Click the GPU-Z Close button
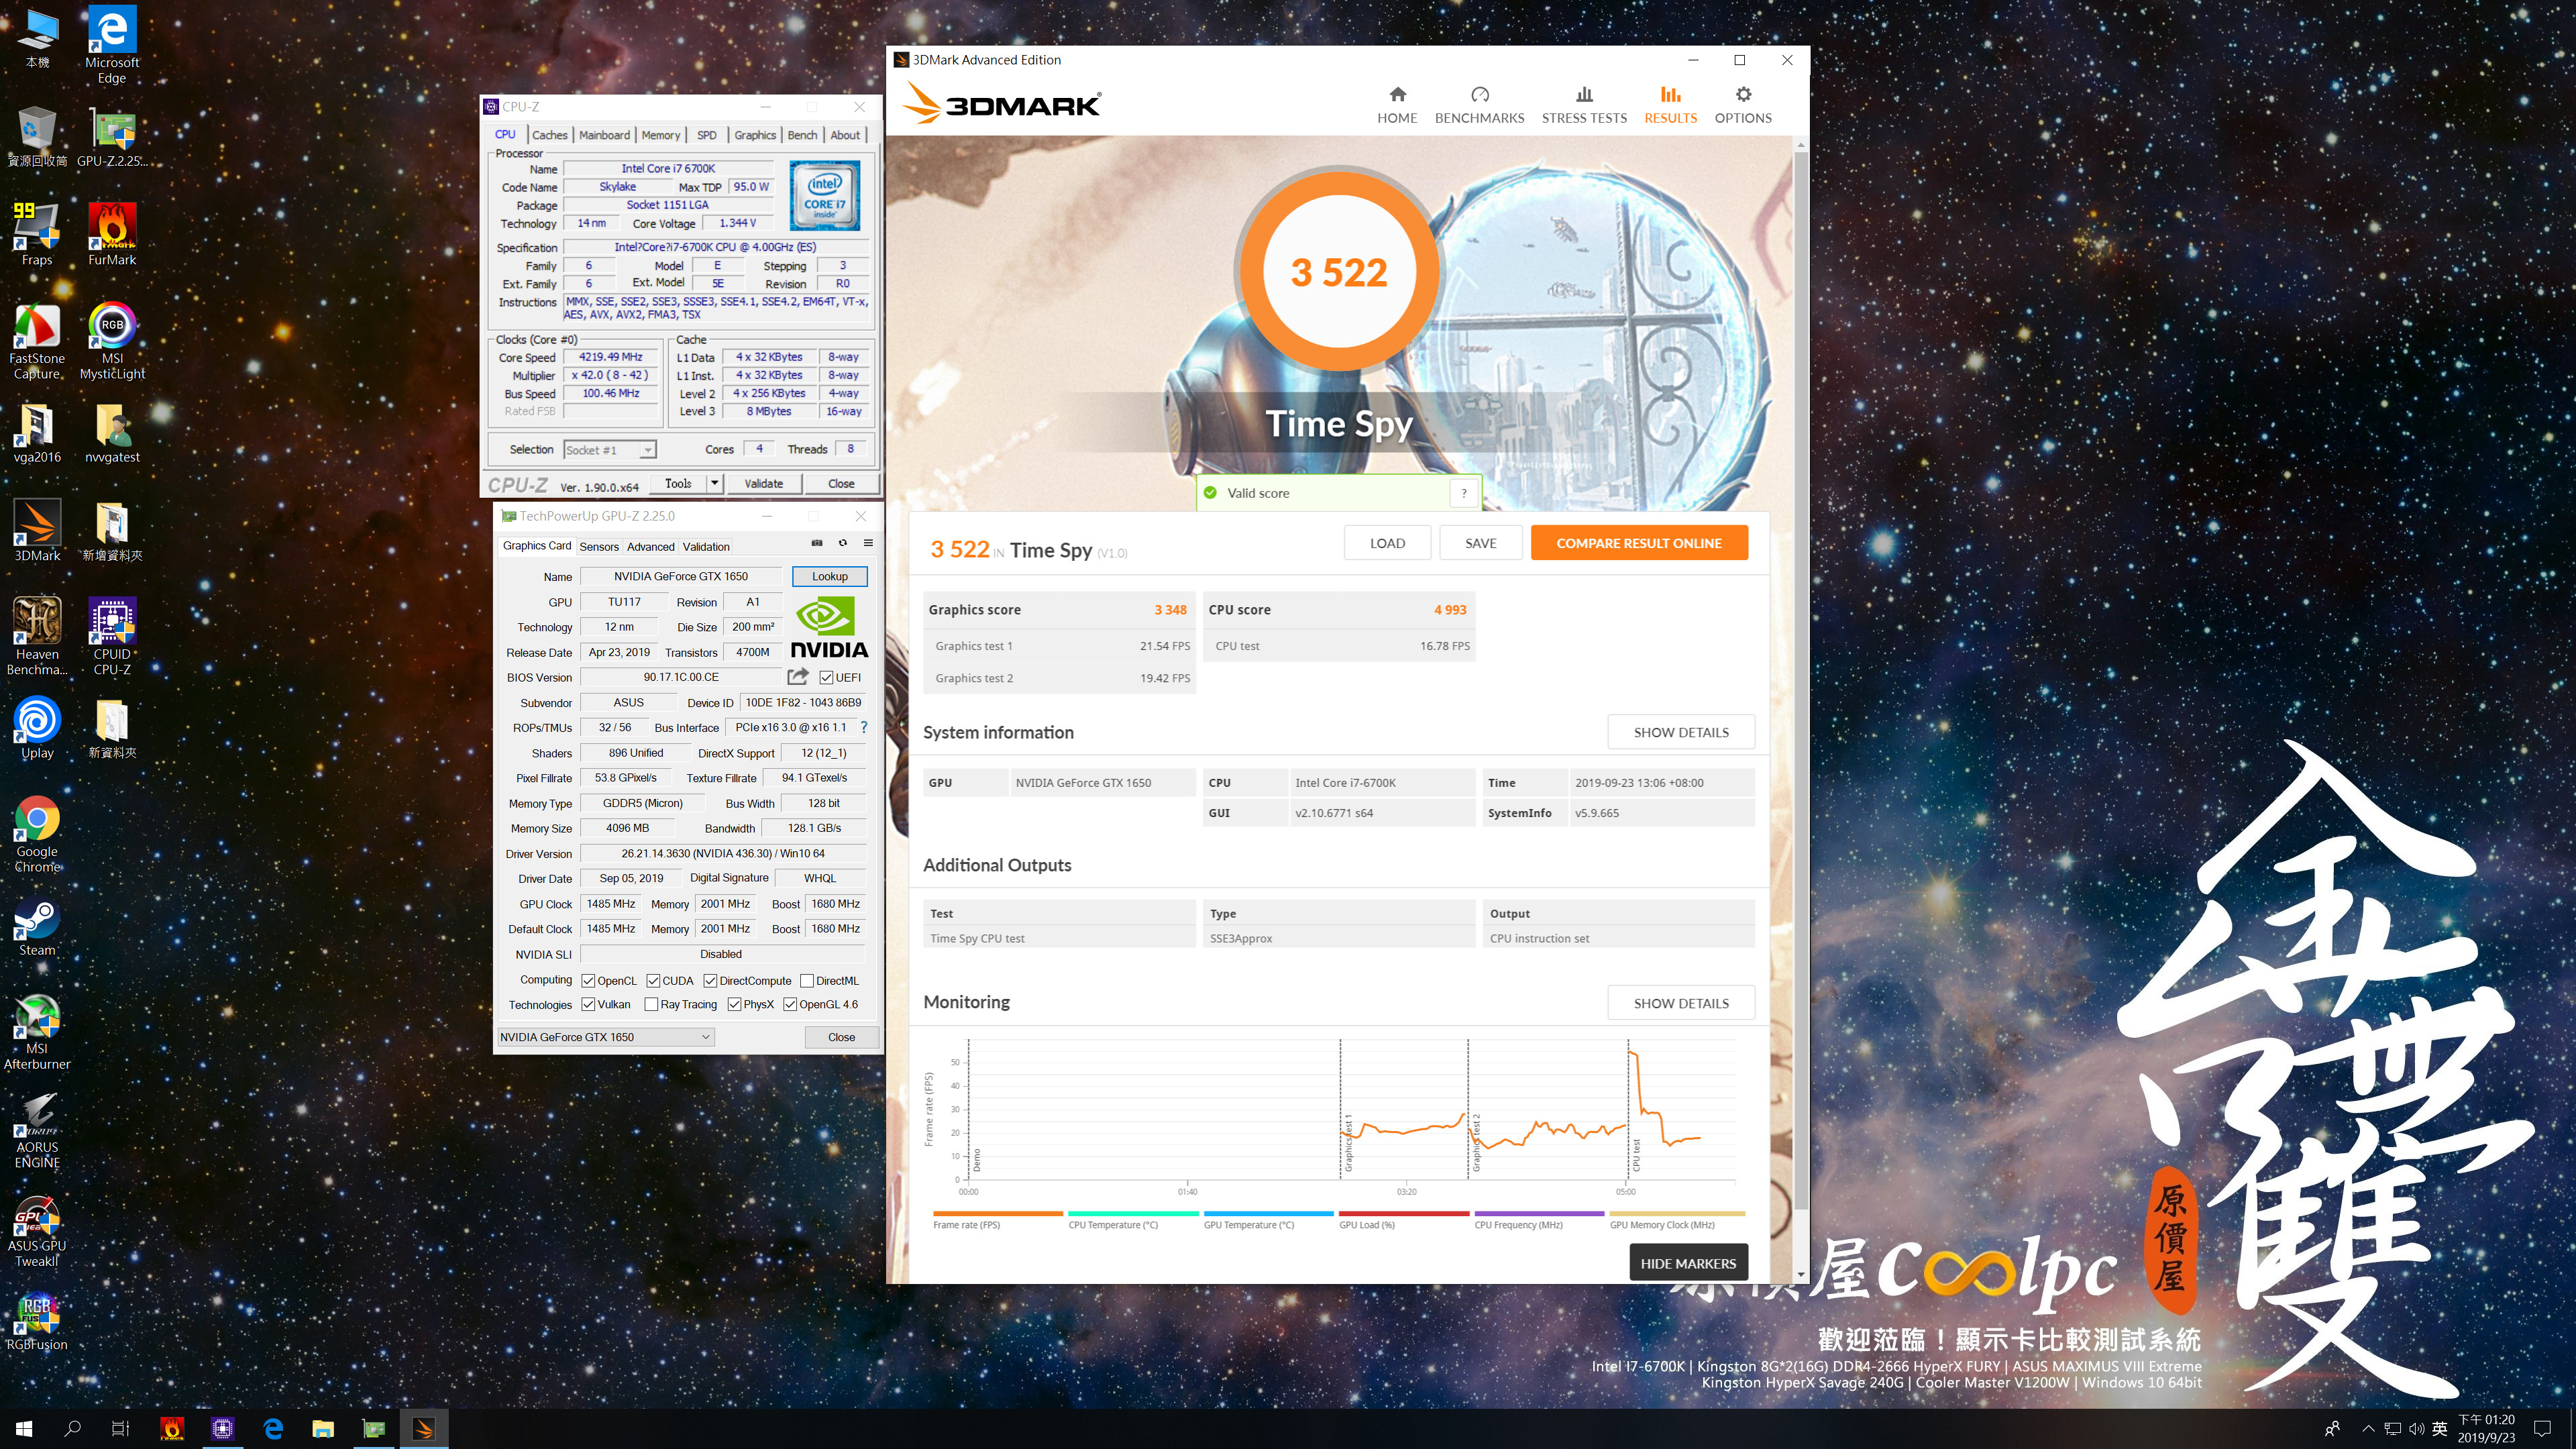Screen dimensions: 2576x1449 click(841, 1037)
